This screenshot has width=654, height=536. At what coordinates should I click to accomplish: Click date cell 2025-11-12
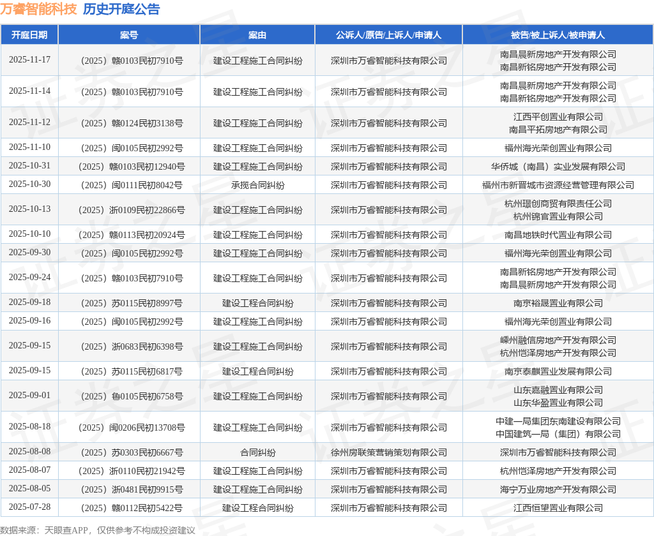pyautogui.click(x=29, y=122)
